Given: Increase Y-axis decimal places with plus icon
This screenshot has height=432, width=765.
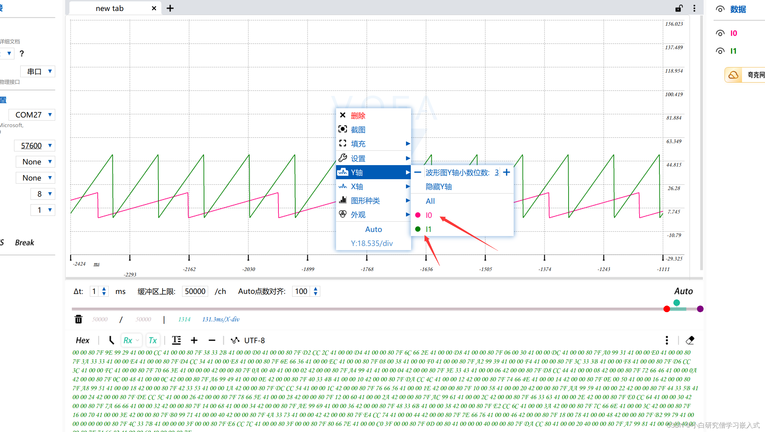Looking at the screenshot, I should [507, 172].
